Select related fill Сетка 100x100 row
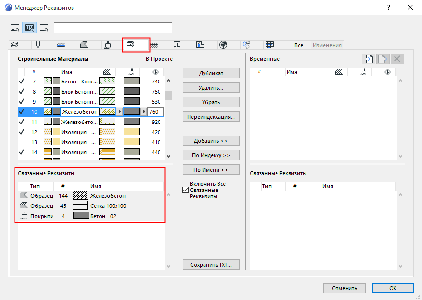Image resolution: width=422 pixels, height=300 pixels. (x=91, y=206)
